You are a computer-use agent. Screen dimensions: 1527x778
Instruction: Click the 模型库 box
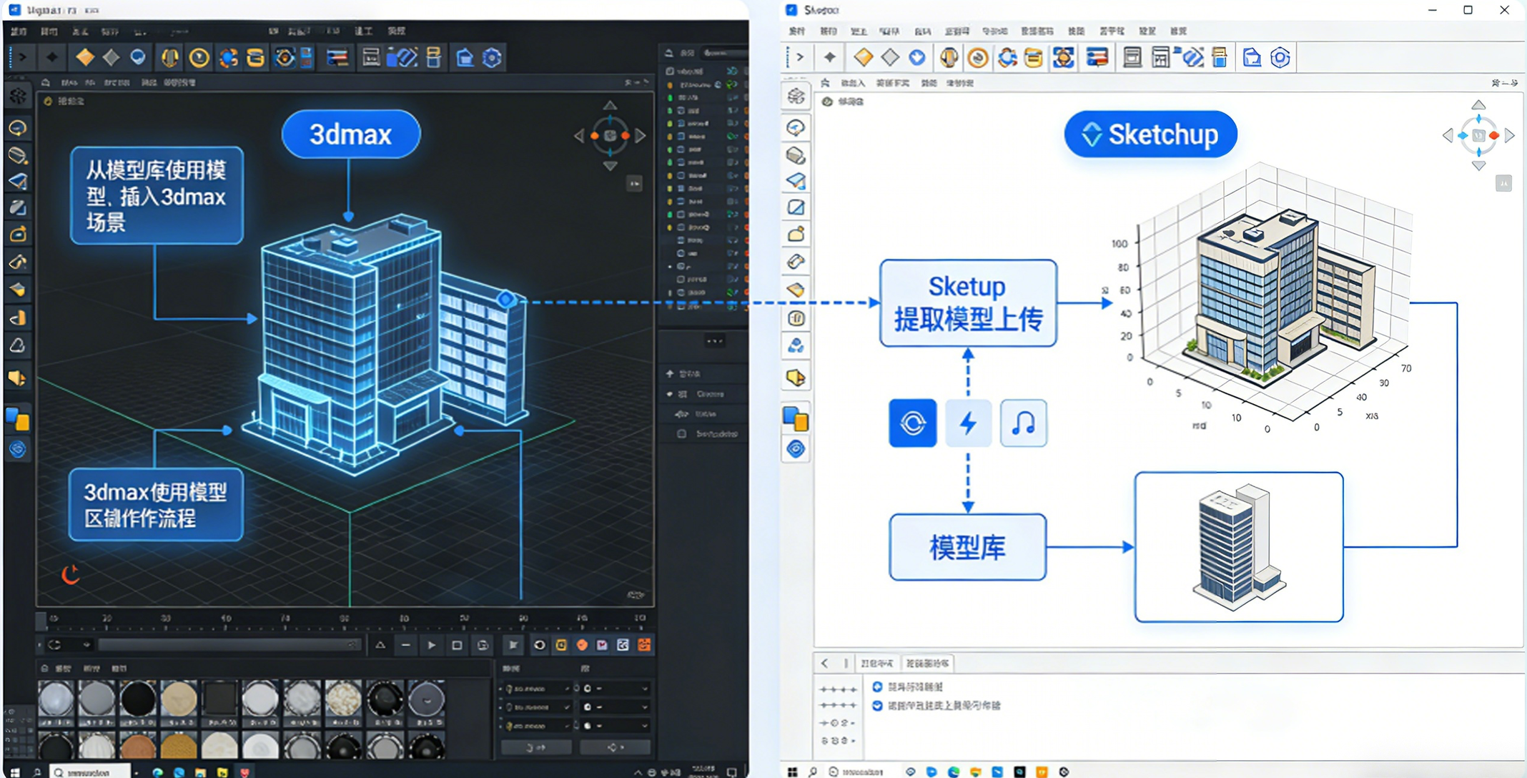coord(967,547)
